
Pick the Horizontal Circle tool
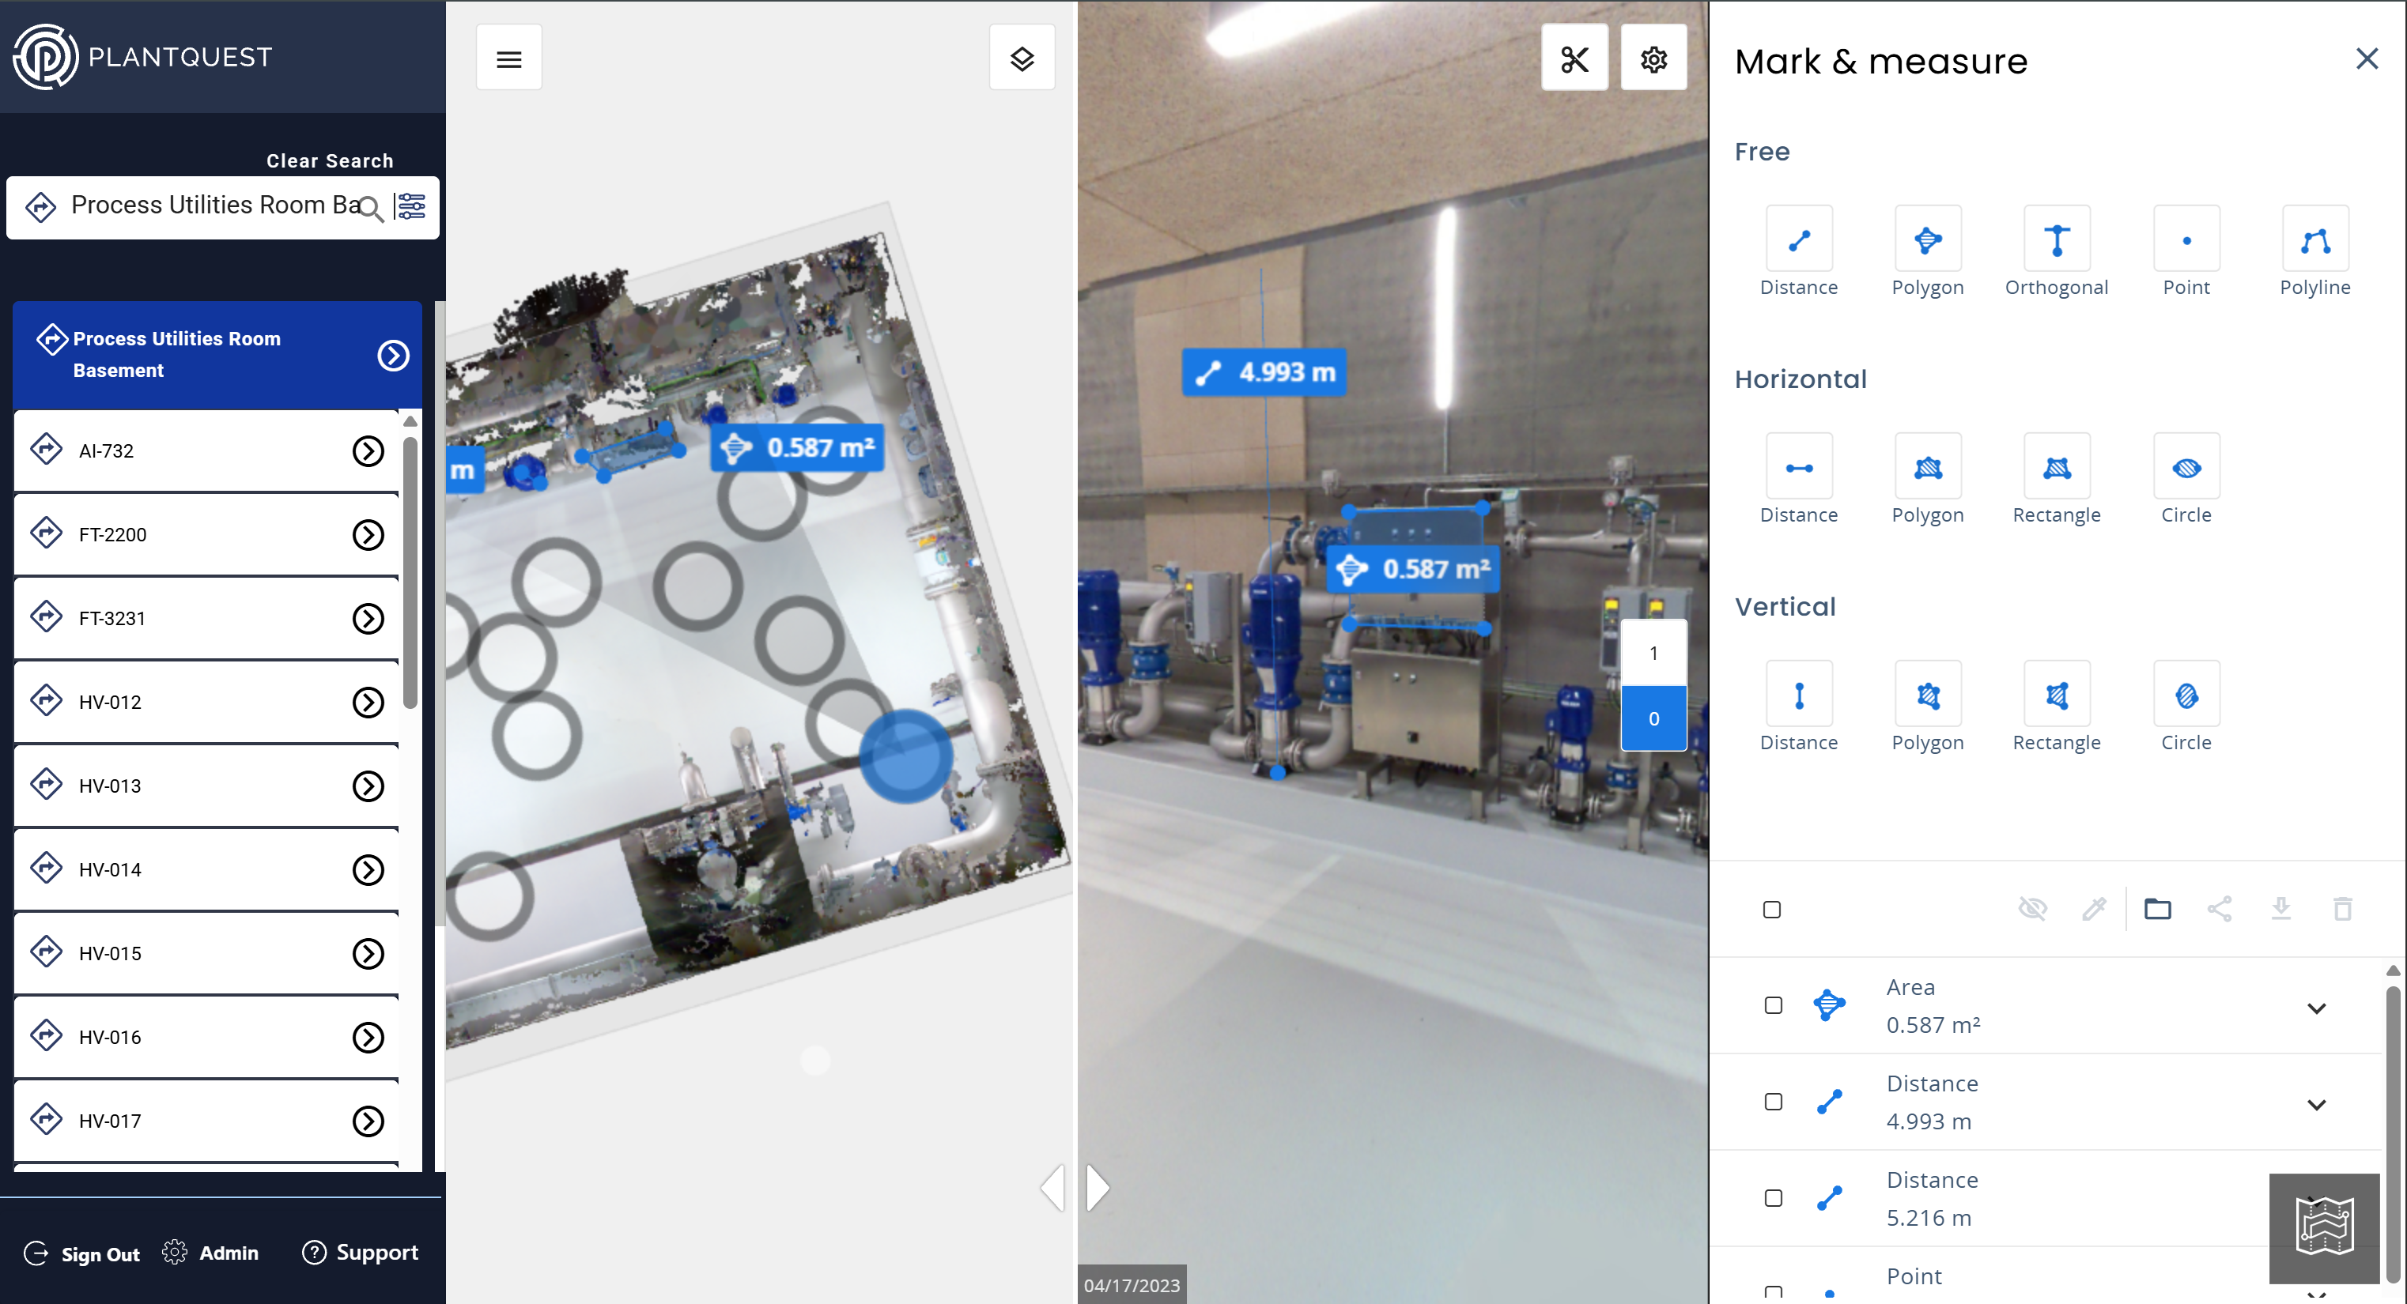[x=2185, y=467]
